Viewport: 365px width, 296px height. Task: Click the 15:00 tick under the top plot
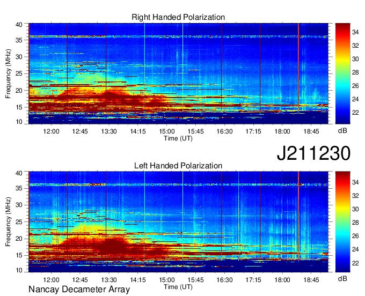click(167, 131)
